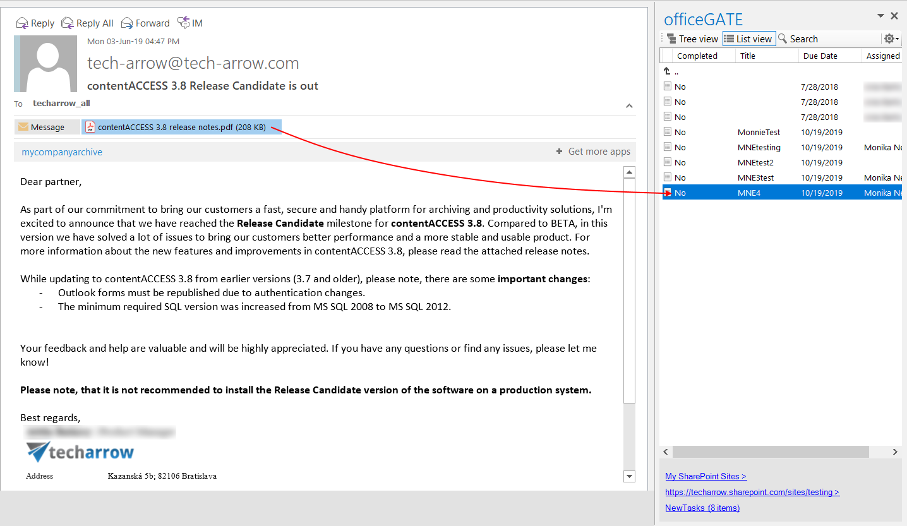Select the MNE3test task title
Viewport: 907px width, 526px height.
tap(755, 178)
